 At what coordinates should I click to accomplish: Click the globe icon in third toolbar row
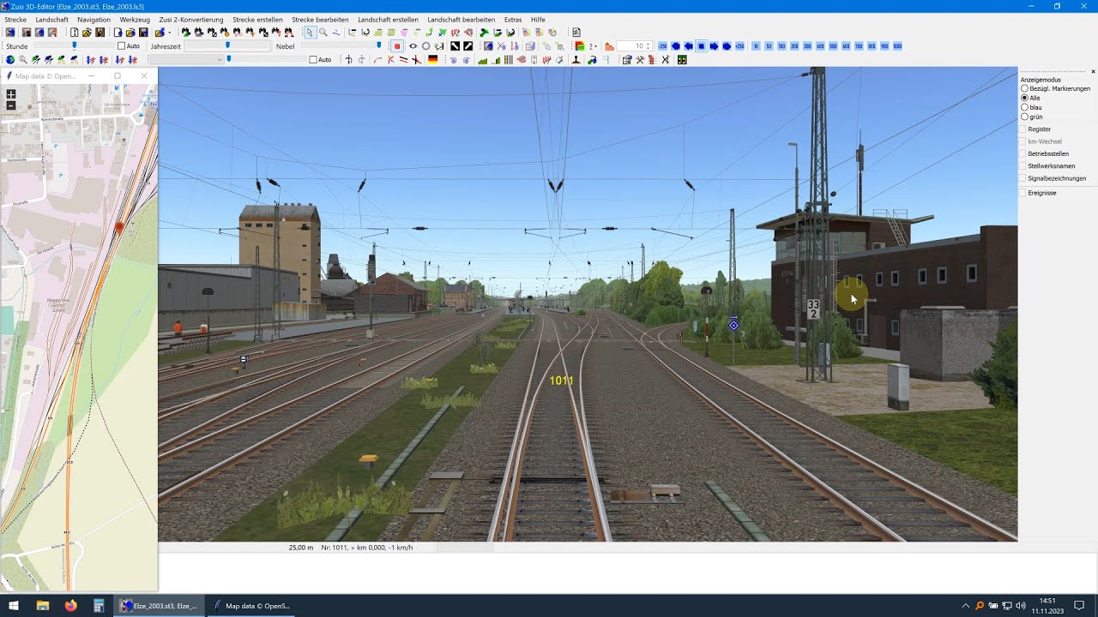[x=10, y=60]
